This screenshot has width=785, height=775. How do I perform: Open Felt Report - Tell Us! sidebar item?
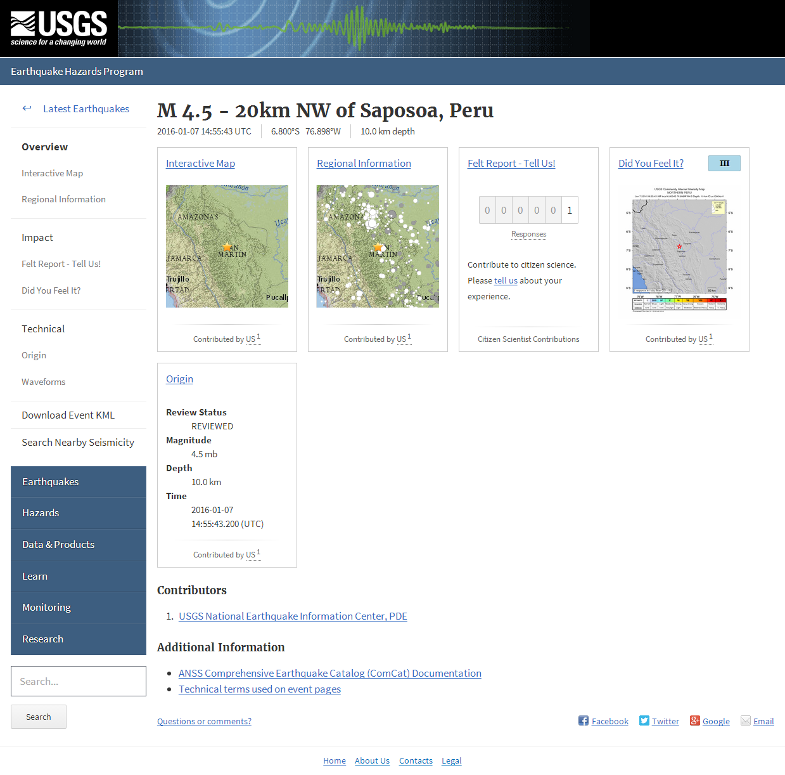[x=61, y=264]
